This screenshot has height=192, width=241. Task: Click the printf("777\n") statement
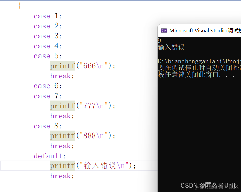pyautogui.click(x=83, y=106)
